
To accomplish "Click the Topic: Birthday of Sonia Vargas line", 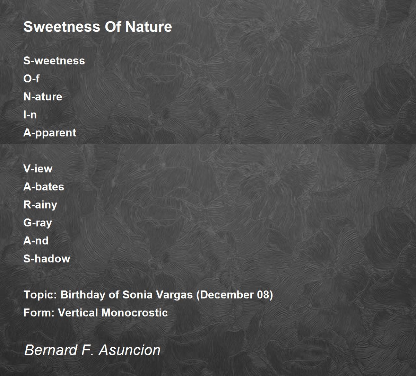I will (148, 295).
